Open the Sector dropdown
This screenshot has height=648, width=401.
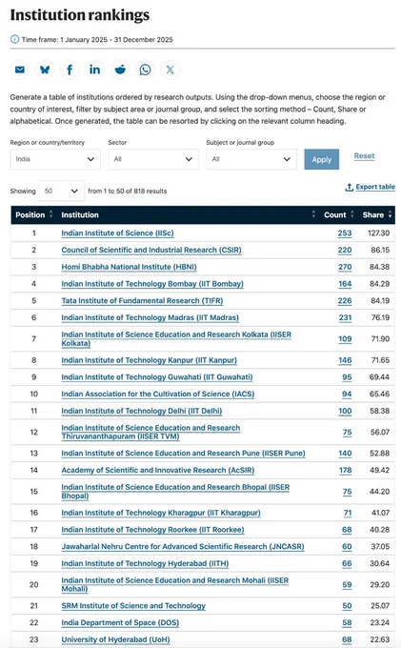point(153,159)
